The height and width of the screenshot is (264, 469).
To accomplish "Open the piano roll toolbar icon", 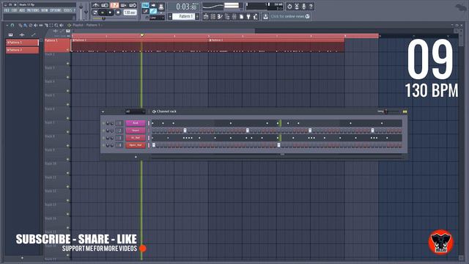I will pos(220,16).
